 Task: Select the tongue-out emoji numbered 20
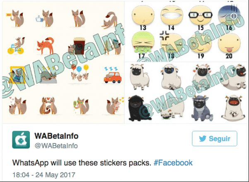click(229, 43)
